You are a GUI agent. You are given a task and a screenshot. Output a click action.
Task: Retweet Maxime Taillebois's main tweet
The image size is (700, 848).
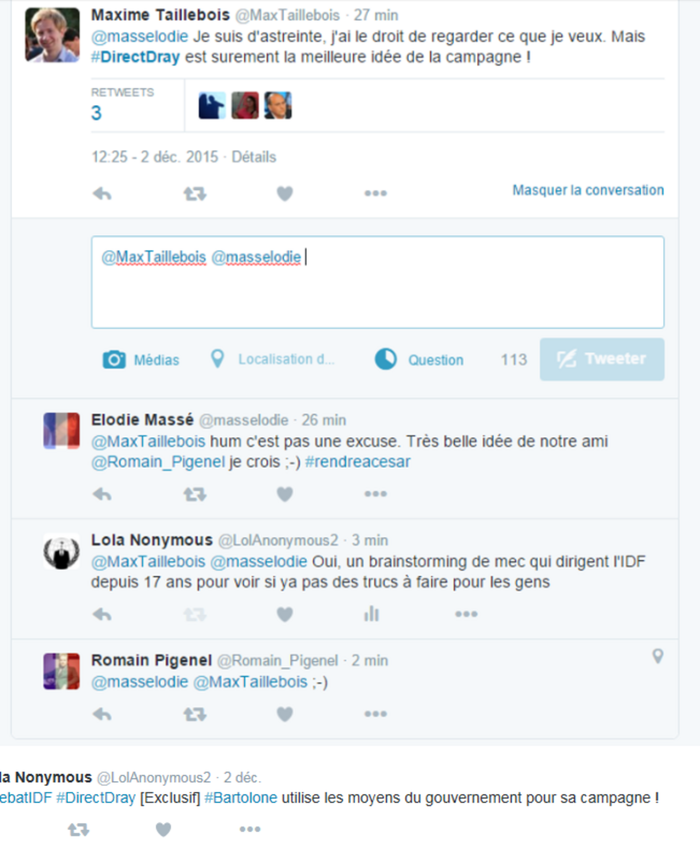[x=195, y=193]
